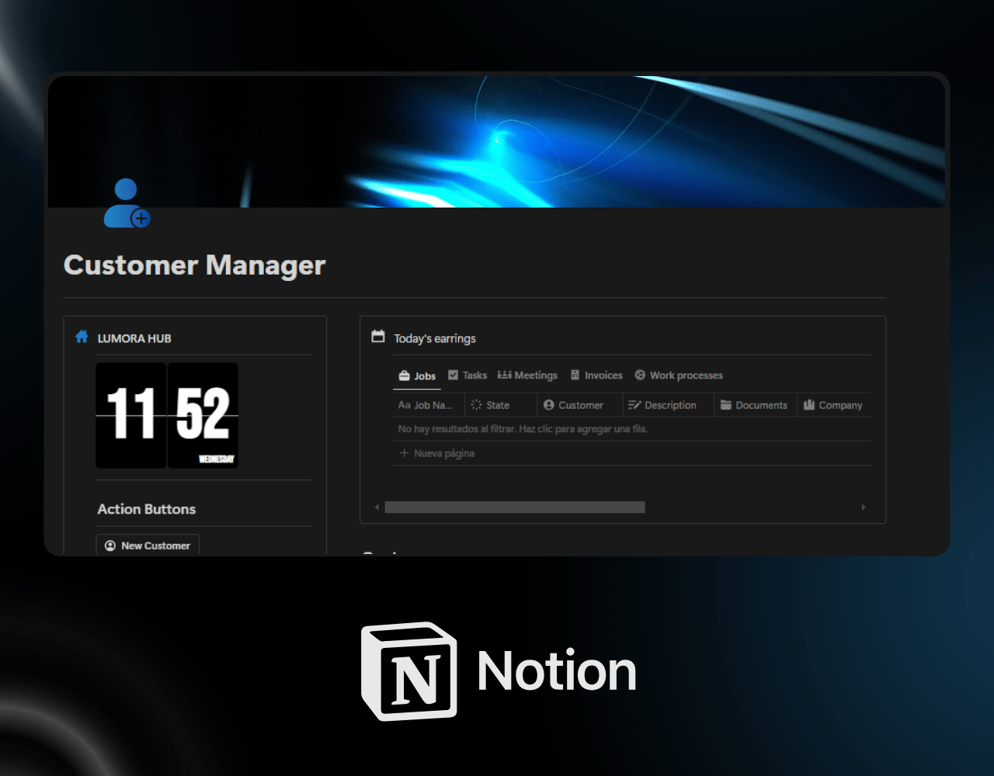994x776 pixels.
Task: Open the Jobs tab
Action: 417,376
